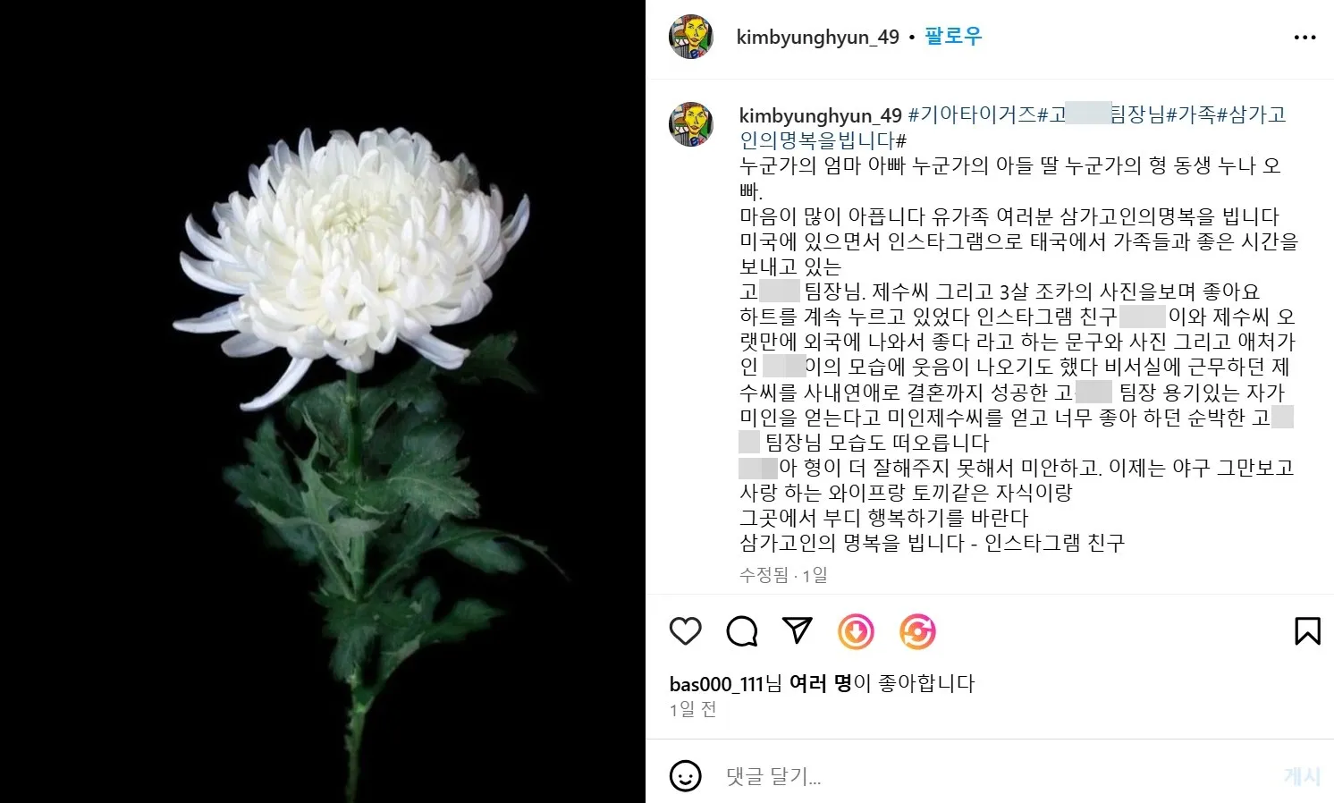Like the post with heart icon

pos(686,631)
